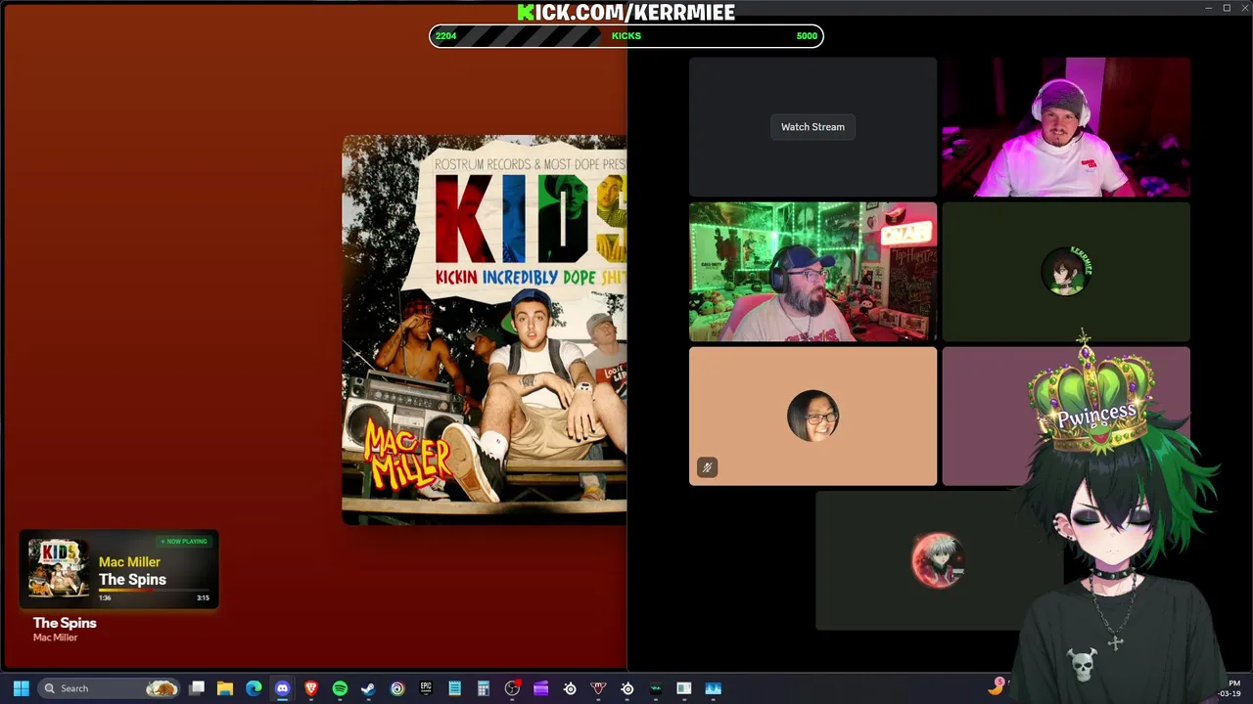Open Task View from the taskbar
This screenshot has width=1253, height=704.
point(197,688)
